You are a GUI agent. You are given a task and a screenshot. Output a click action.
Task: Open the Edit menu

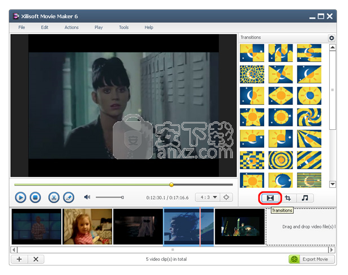(44, 27)
